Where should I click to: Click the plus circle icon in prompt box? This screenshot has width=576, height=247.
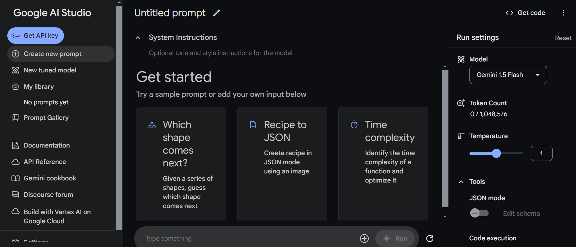pos(364,238)
